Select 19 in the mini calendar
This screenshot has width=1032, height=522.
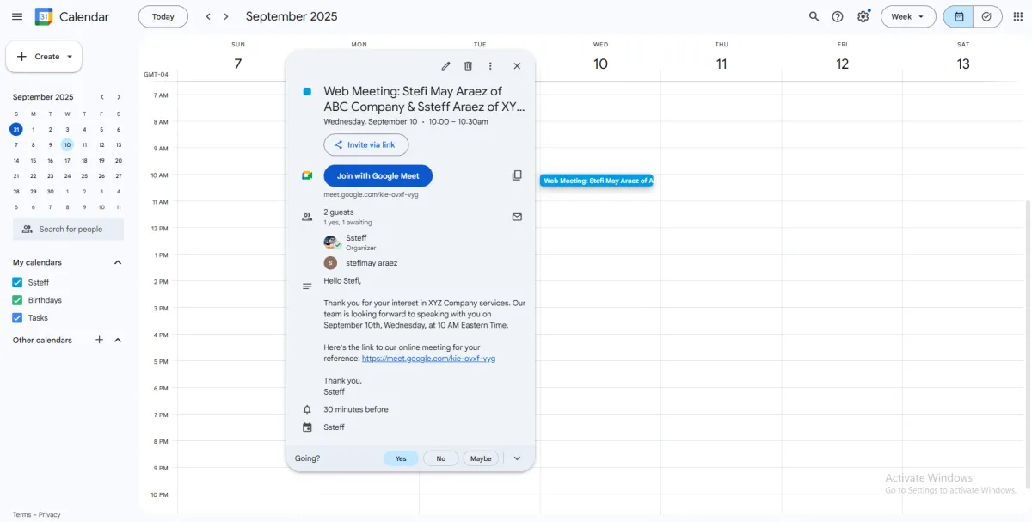pyautogui.click(x=101, y=160)
